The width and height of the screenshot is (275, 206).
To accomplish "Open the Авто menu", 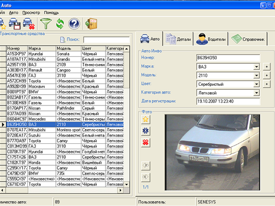I will pos(14,13).
